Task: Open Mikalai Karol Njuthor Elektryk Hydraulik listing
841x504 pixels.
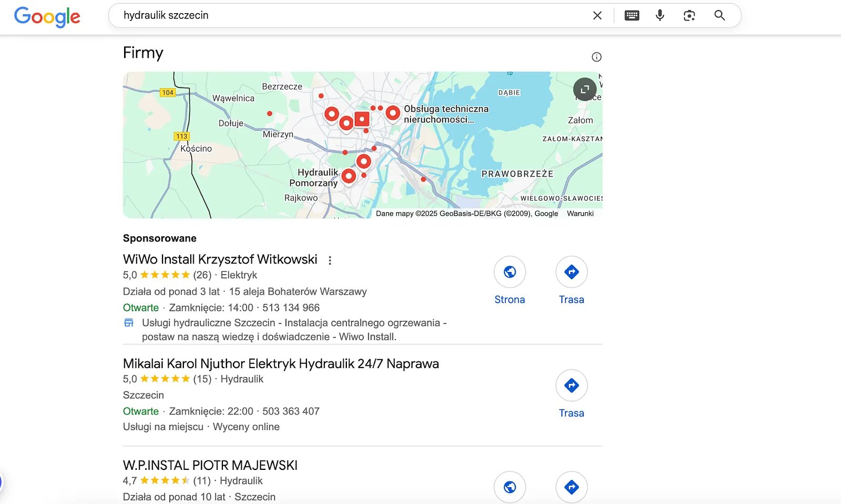Action: [x=281, y=363]
